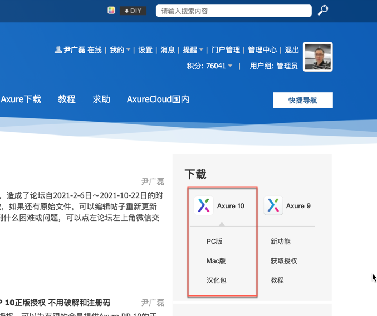The height and width of the screenshot is (316, 377).
Task: Focus the search content input field
Action: (x=233, y=11)
